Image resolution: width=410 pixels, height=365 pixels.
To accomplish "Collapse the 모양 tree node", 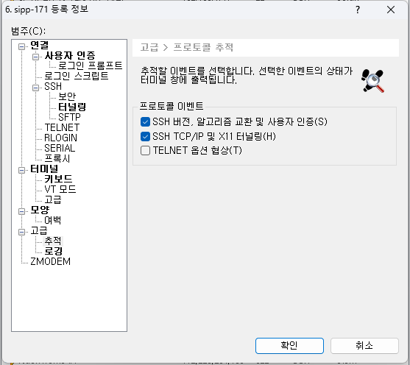I will (x=21, y=211).
